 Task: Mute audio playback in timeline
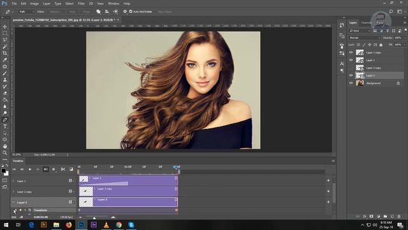[45, 169]
